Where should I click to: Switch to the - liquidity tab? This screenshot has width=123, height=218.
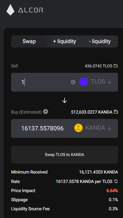click(100, 41)
